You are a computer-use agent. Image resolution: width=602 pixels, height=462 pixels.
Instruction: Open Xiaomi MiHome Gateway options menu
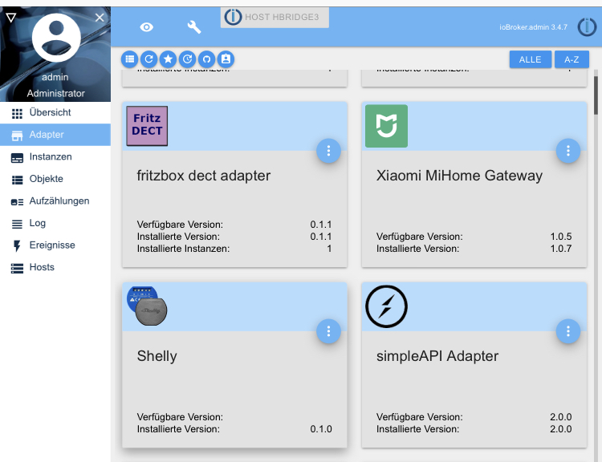pyautogui.click(x=568, y=151)
